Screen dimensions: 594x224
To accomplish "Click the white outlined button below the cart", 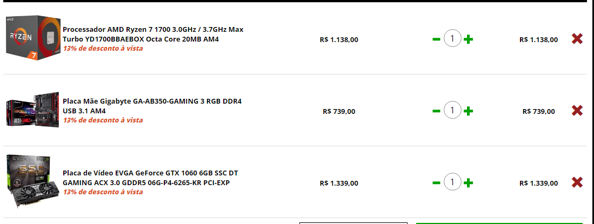I will coord(353,223).
